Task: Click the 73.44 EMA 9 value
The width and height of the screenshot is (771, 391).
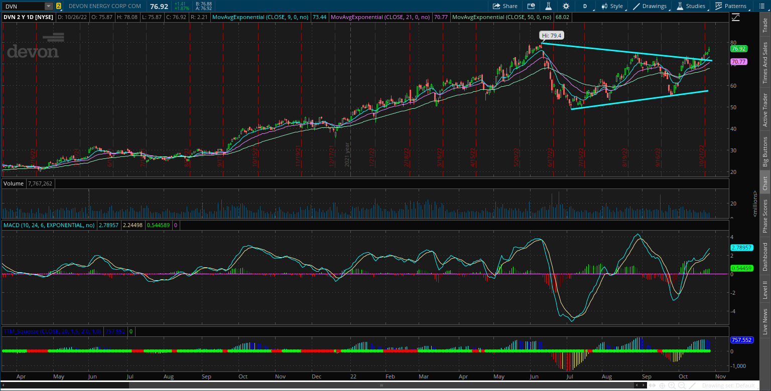Action: (319, 17)
